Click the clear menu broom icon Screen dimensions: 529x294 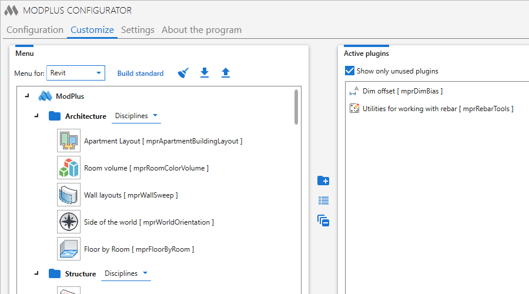183,72
